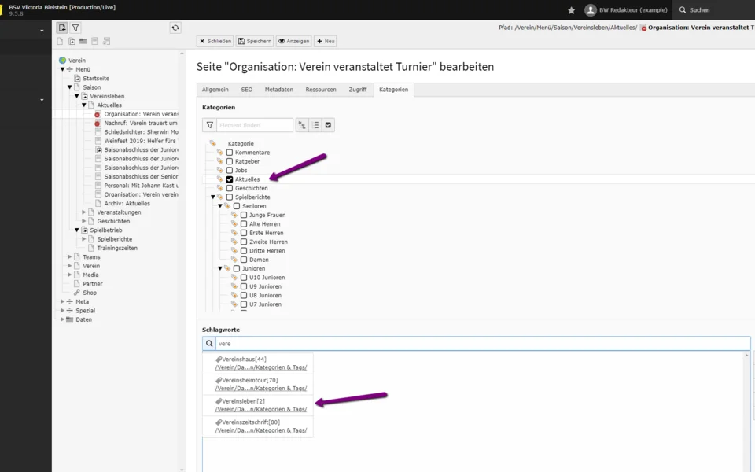Preview the page with Anzeigen button

pos(293,42)
